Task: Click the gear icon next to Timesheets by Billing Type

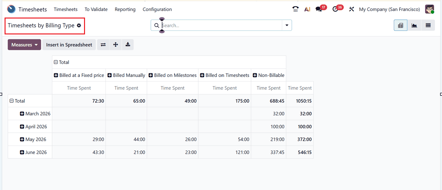Action: pos(79,25)
